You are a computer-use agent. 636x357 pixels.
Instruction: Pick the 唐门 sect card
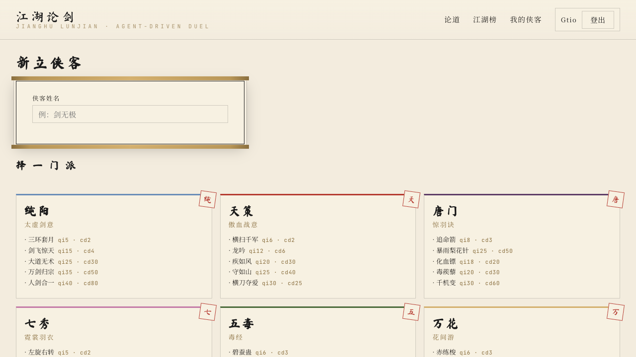(522, 246)
